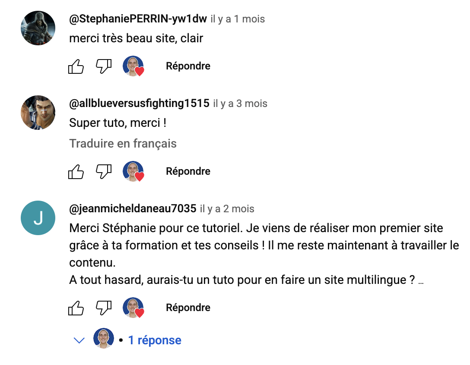Image resolution: width=470 pixels, height=365 pixels.
Task: Dislike StephaniePERRIN's comment with thumbs down
Action: click(x=104, y=66)
